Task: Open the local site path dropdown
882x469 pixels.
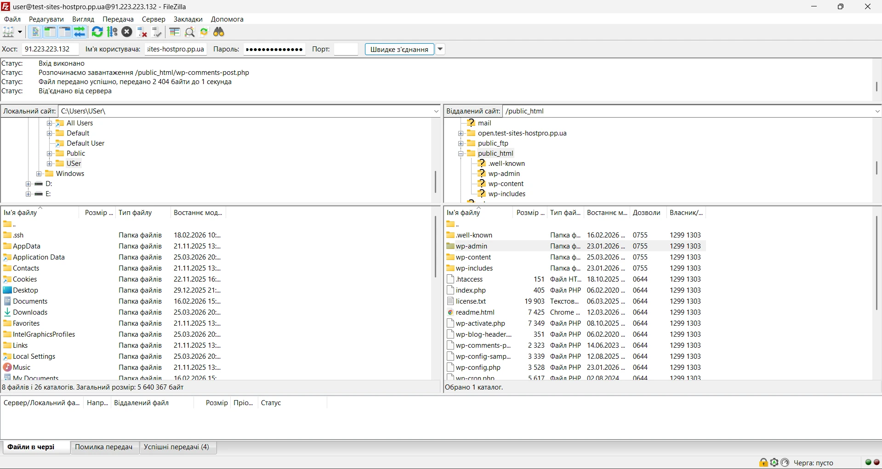Action: (436, 111)
